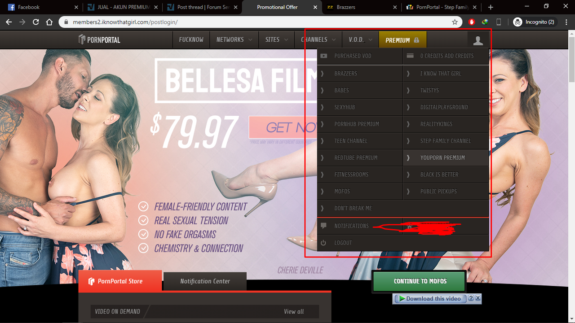Open the Notification Center tab

[205, 281]
